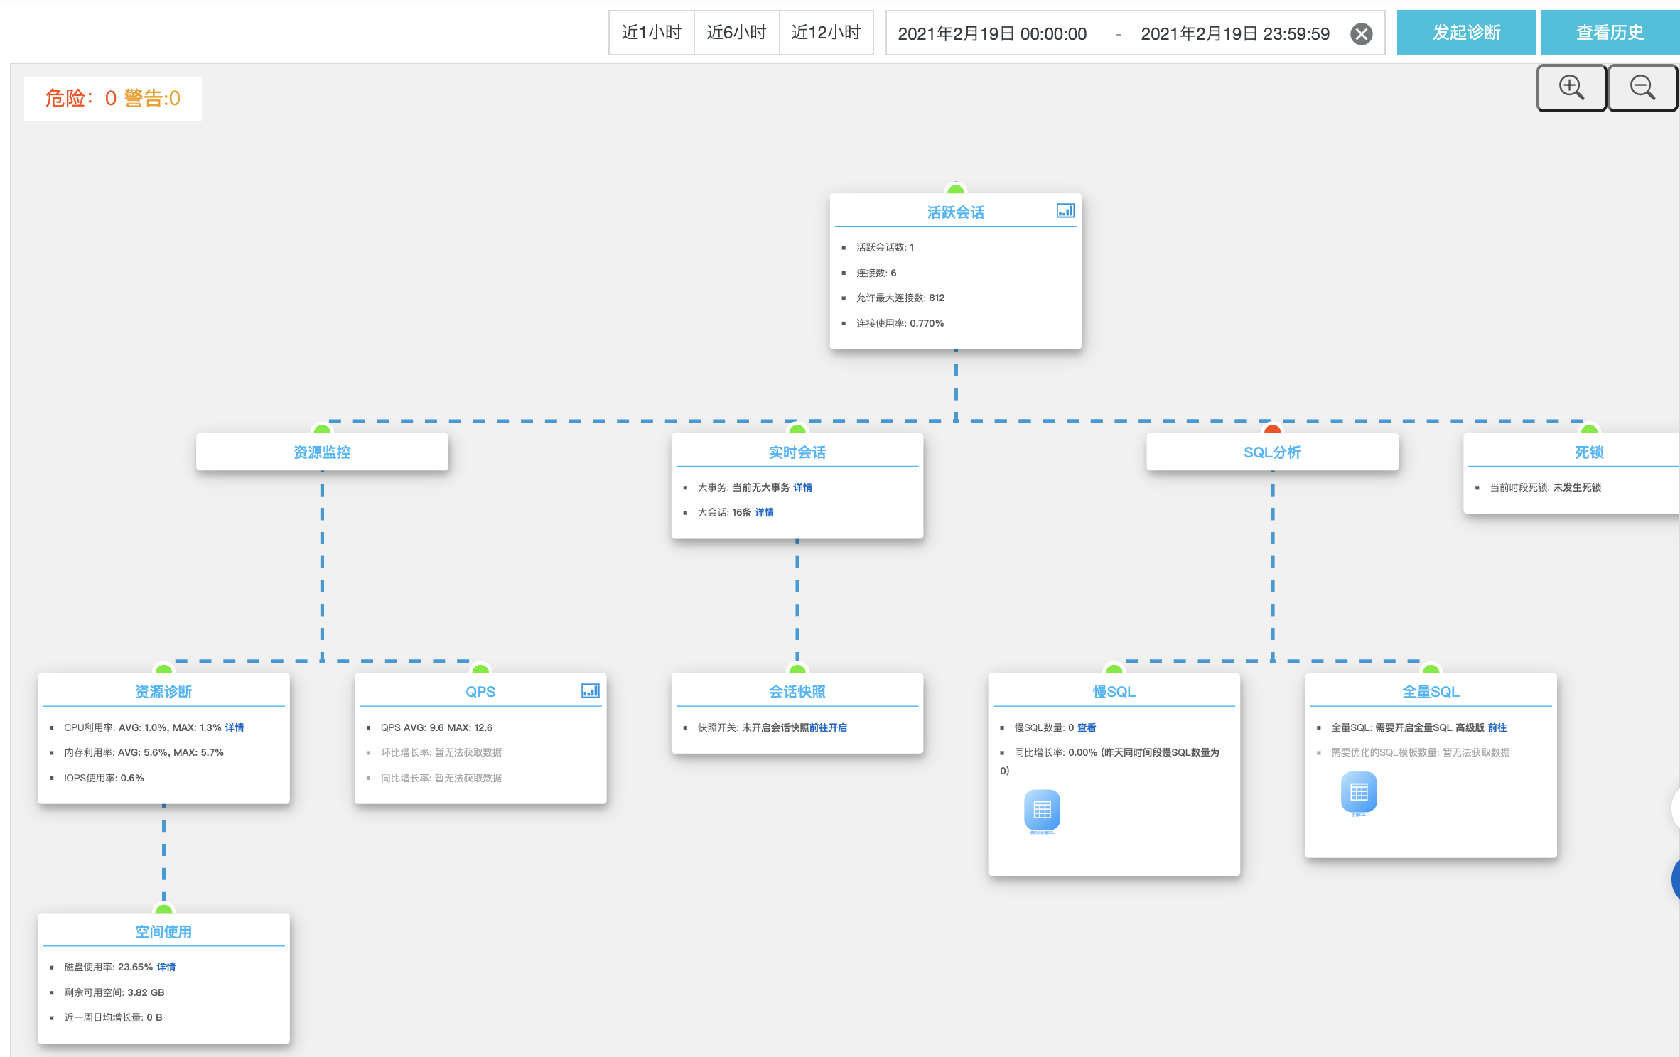Open 详情 link next to 大会话 16条

click(x=765, y=512)
